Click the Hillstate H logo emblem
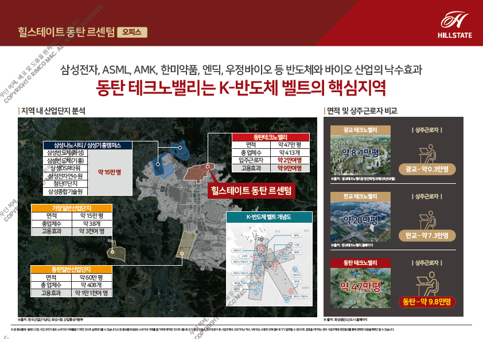The image size is (483, 339). coord(454,20)
